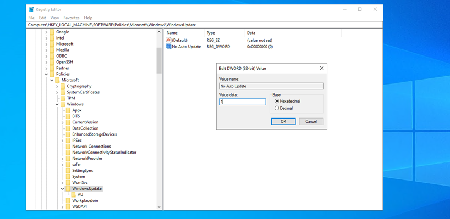450x219 pixels.
Task: Click the REG_SZ type cell
Action: 213,41
